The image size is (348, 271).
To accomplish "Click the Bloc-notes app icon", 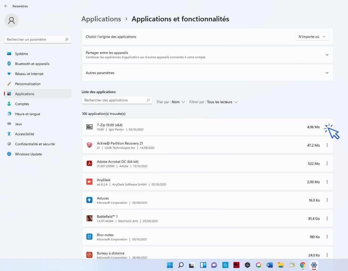I will pos(89,237).
